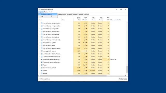The width and height of the screenshot is (166, 93).
Task: Select the Interrupções do sistema row text
Action: pyautogui.click(x=49, y=51)
